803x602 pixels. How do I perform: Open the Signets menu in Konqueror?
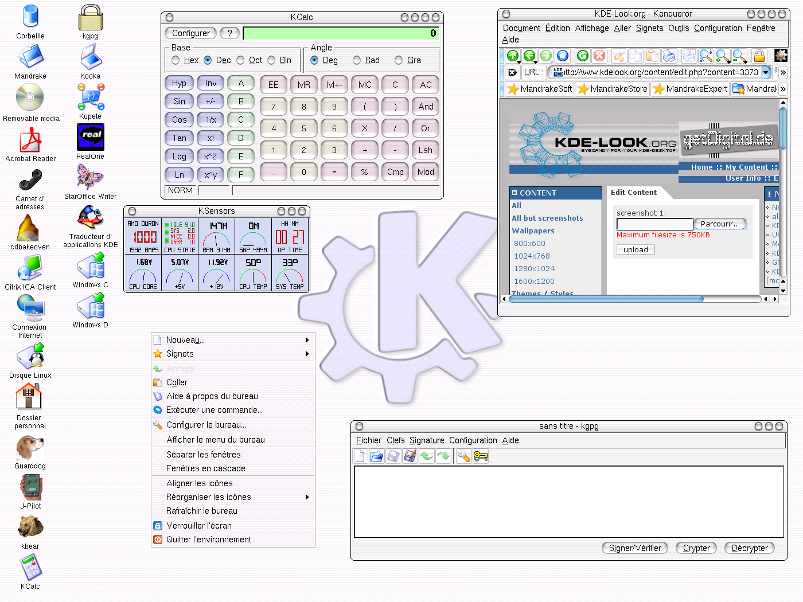click(649, 28)
